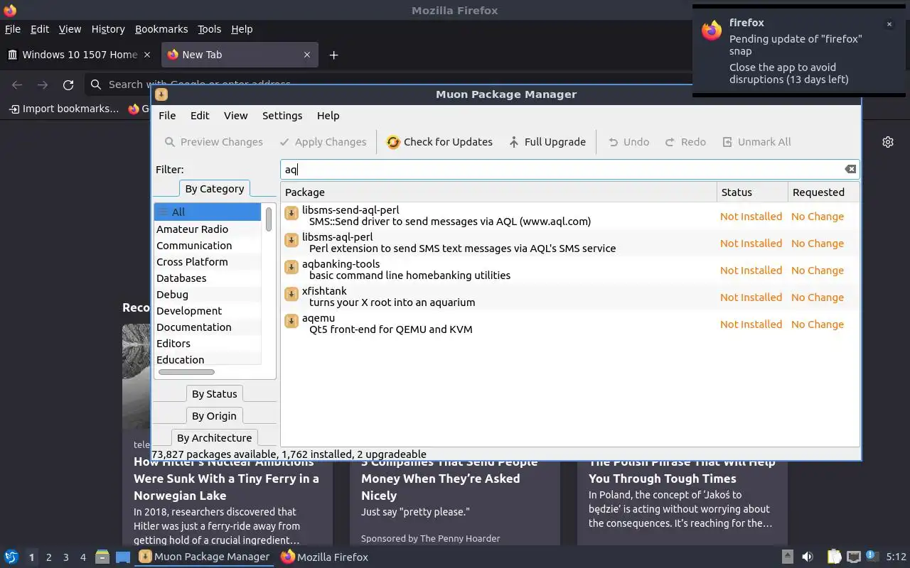Click the aqbanking-tools package icon
The width and height of the screenshot is (910, 568).
(291, 268)
